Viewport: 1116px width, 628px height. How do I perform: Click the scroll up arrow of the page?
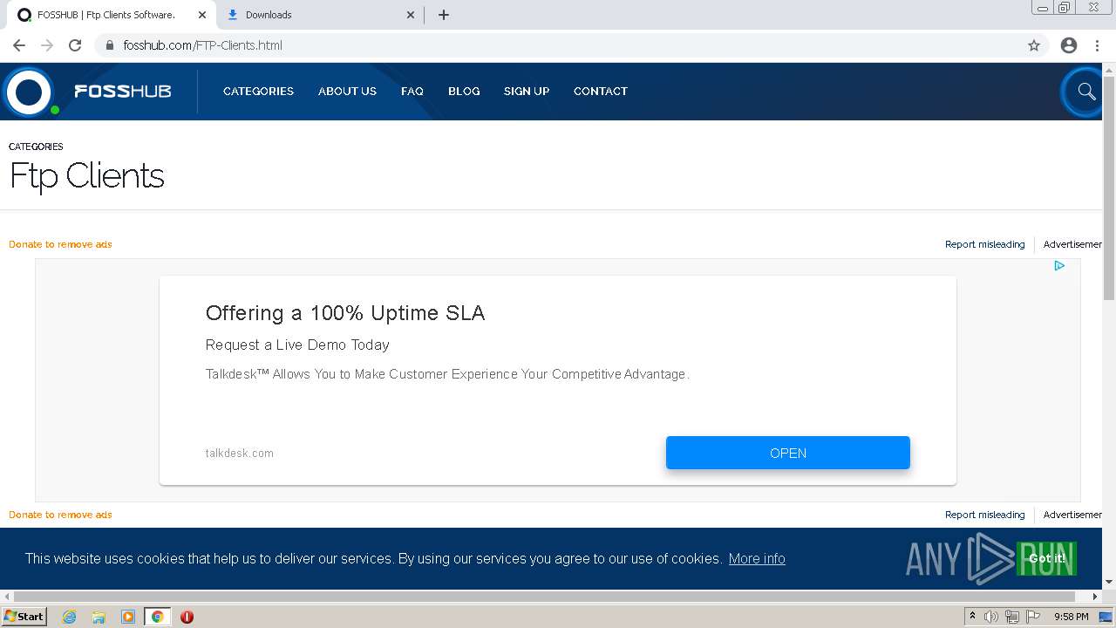1109,69
